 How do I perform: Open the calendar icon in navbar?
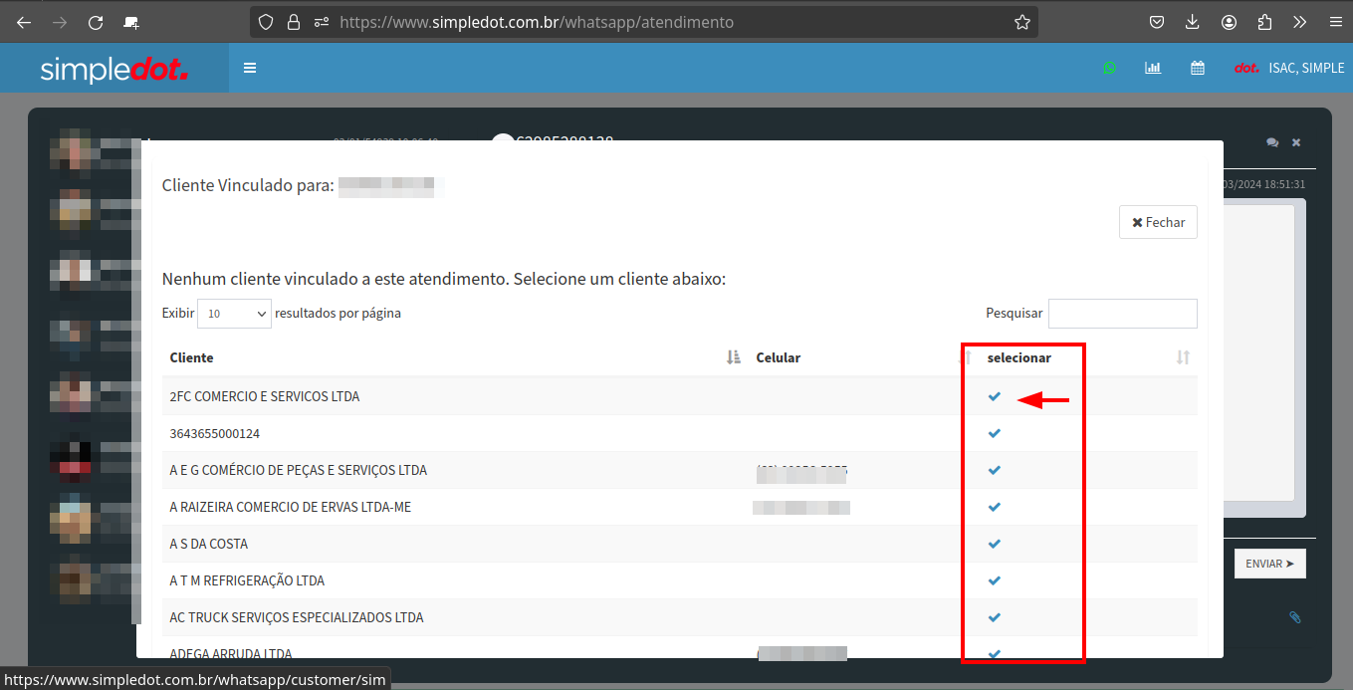coord(1198,69)
